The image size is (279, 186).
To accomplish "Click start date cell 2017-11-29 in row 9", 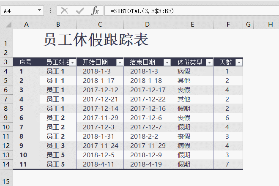I will 100,118.
